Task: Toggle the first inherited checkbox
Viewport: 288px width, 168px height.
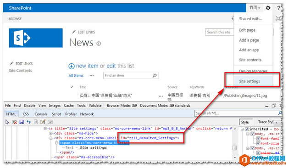Action: click(247, 129)
